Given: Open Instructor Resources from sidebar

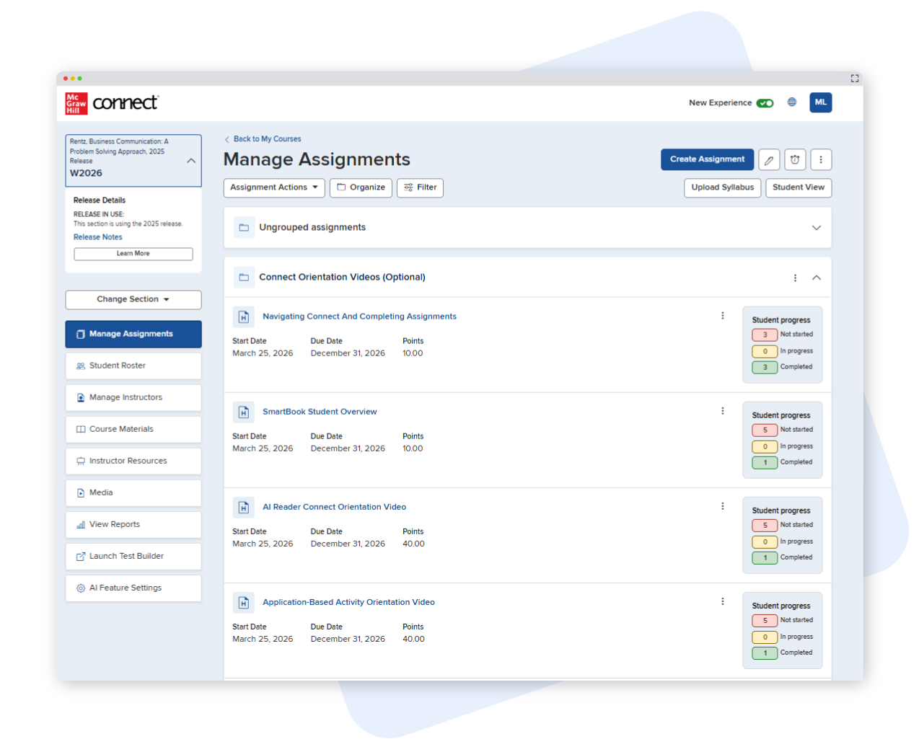Looking at the screenshot, I should pos(133,461).
